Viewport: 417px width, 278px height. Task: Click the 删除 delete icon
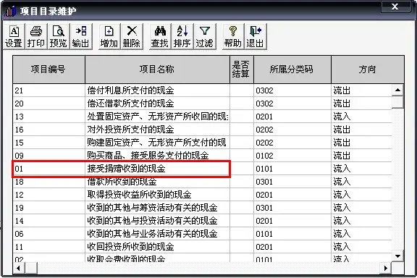[x=132, y=36]
